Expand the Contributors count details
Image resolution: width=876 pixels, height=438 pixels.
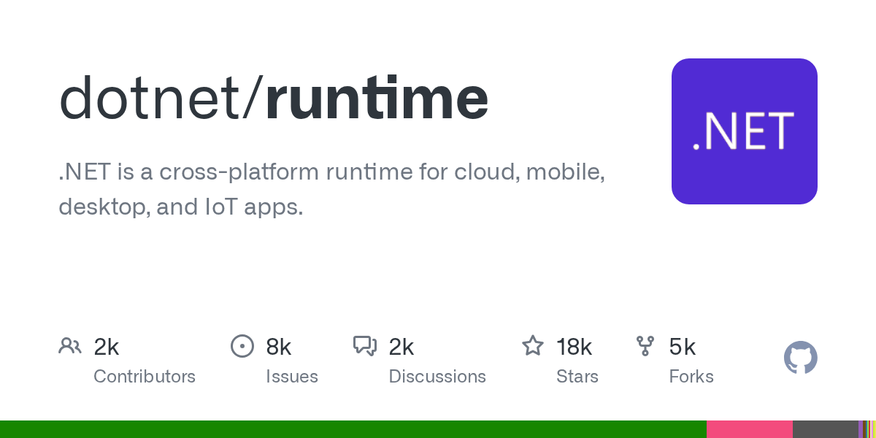107,347
